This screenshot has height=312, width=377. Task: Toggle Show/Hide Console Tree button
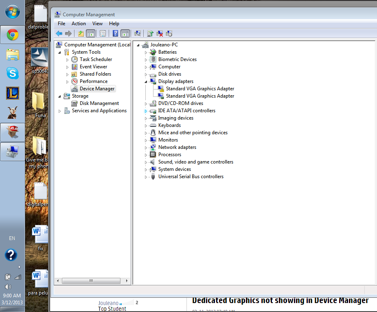[x=91, y=34]
